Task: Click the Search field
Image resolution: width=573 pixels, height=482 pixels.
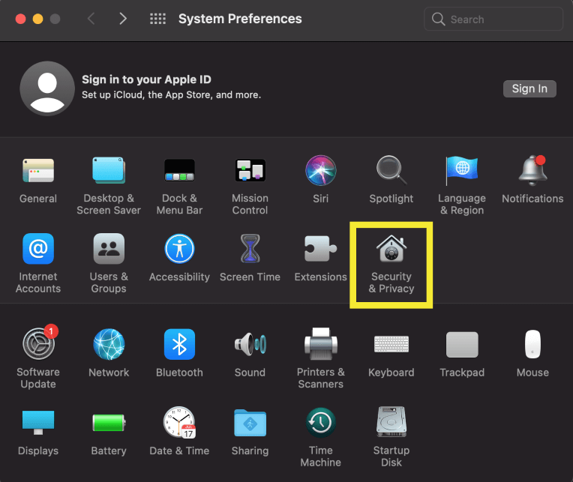Action: coord(493,19)
